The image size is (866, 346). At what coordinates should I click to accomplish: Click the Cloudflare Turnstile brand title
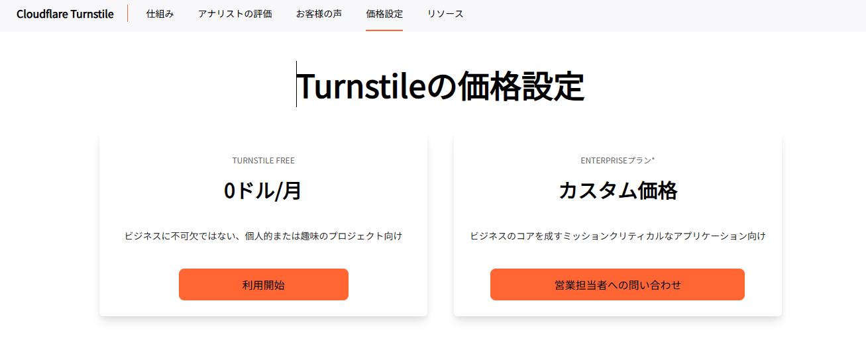coord(65,14)
